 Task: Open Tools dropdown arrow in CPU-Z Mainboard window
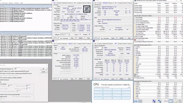pyautogui.click(x=116, y=38)
